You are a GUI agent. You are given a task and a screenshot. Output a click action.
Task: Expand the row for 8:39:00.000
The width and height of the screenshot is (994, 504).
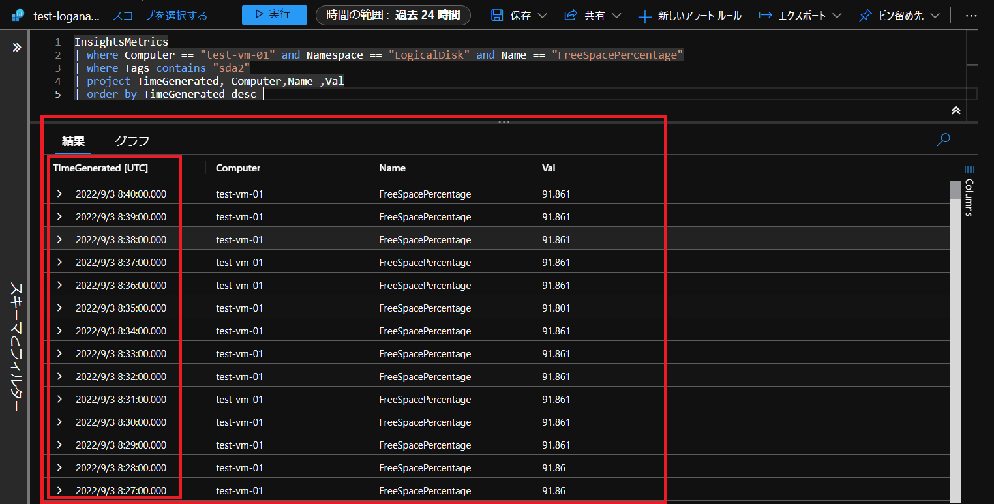[59, 216]
